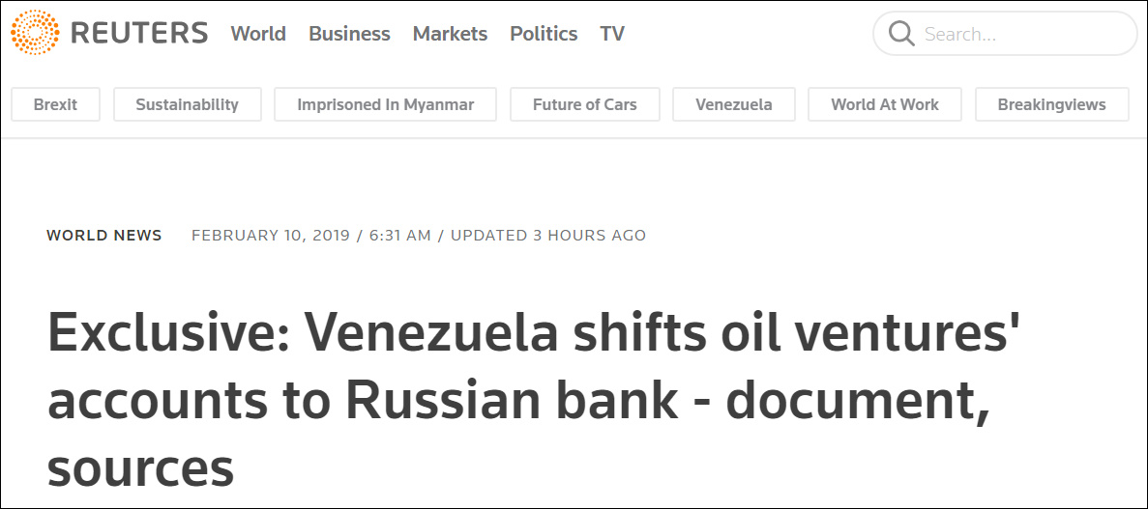1148x509 pixels.
Task: Open the Sustainability topic
Action: 188,104
